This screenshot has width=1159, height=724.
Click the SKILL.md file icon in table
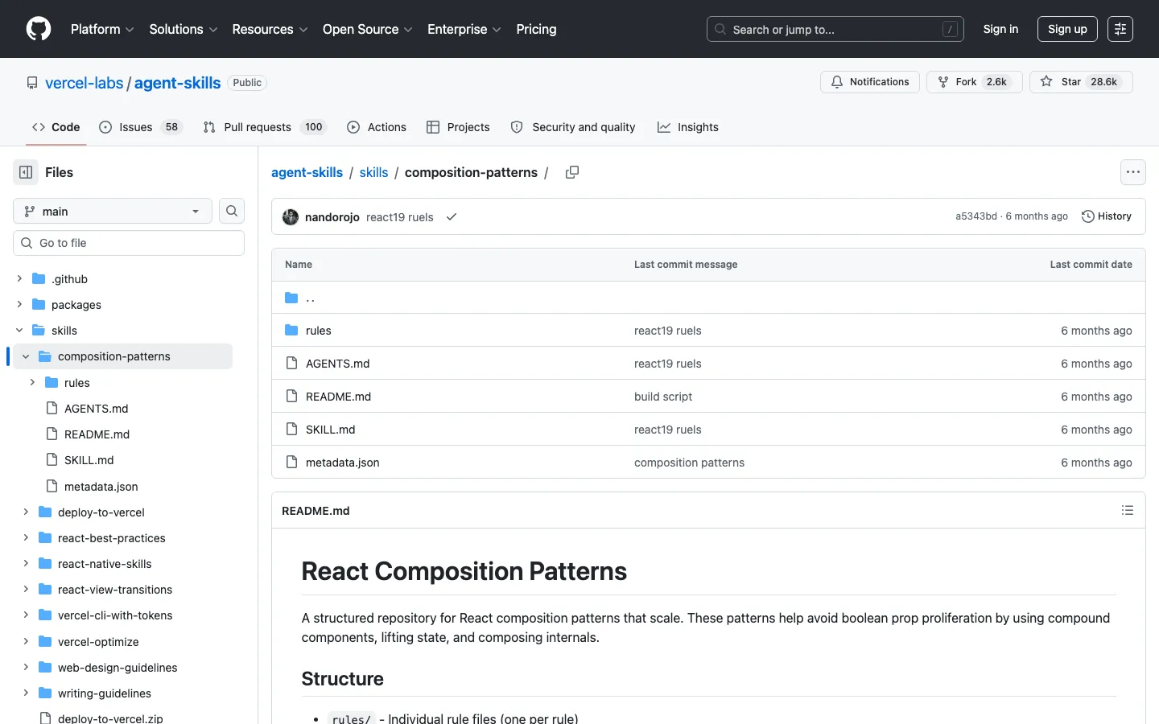click(x=291, y=430)
